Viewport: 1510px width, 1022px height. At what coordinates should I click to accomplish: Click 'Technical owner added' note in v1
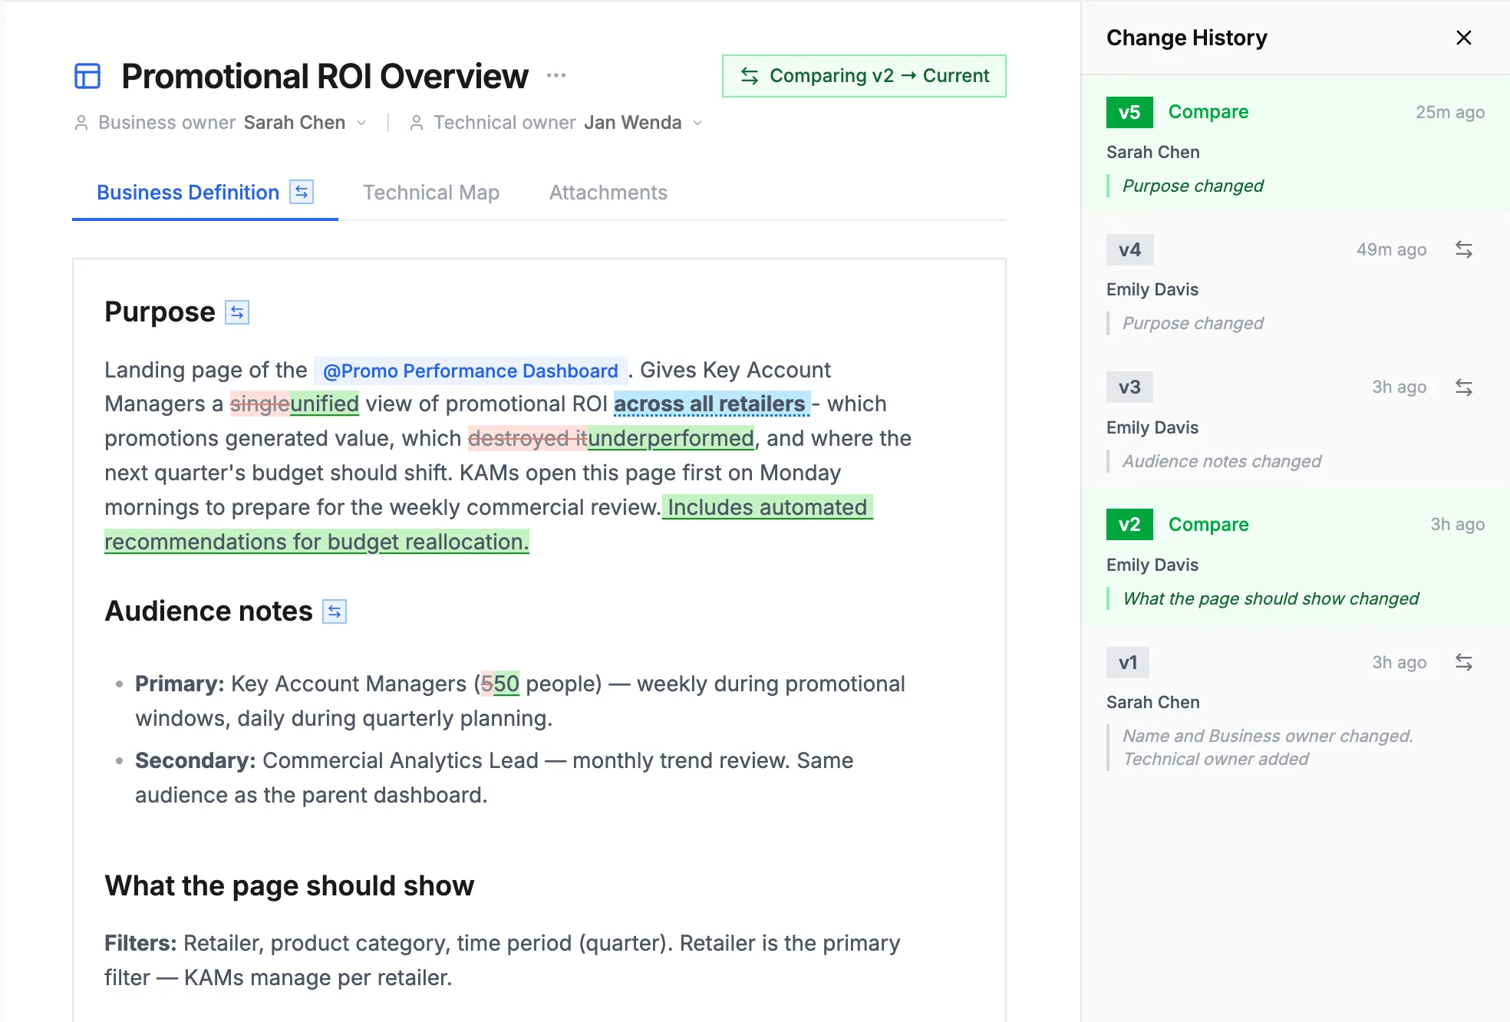click(1215, 759)
